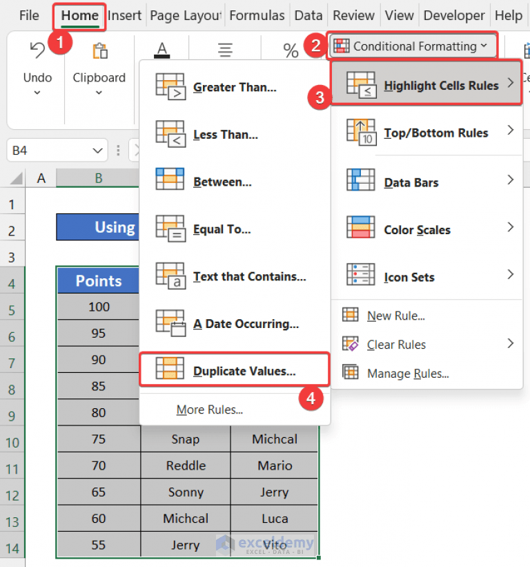
Task: Click the Color Scales icon
Action: point(360,227)
